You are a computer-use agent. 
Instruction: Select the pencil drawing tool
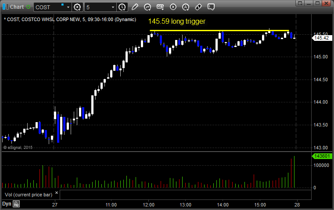tap(135, 7)
